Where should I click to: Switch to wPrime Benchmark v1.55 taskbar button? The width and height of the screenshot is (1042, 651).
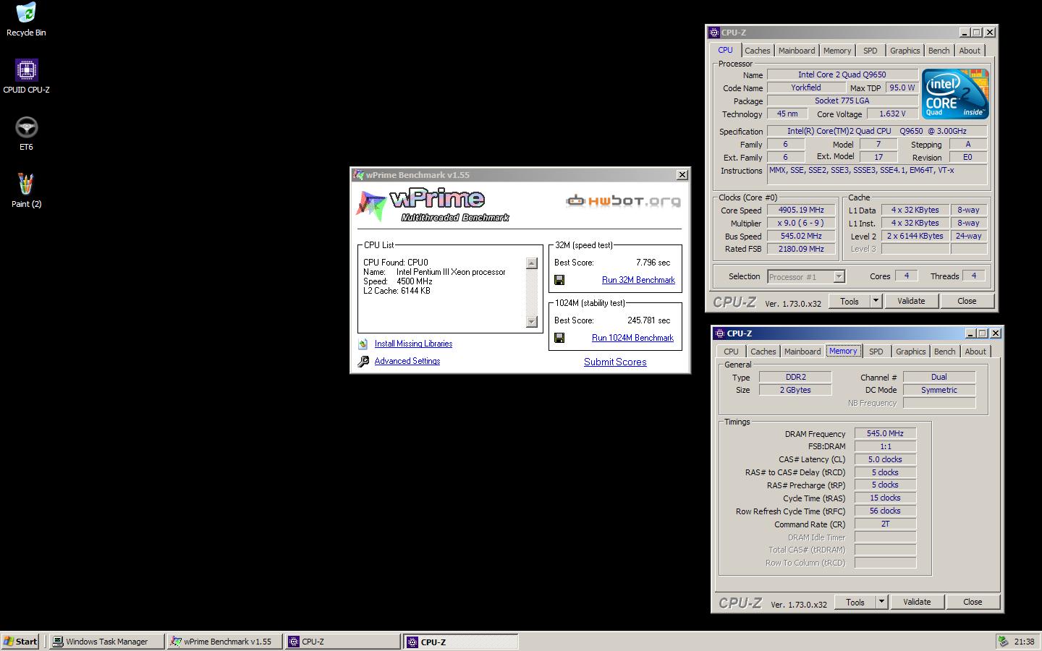click(x=224, y=641)
